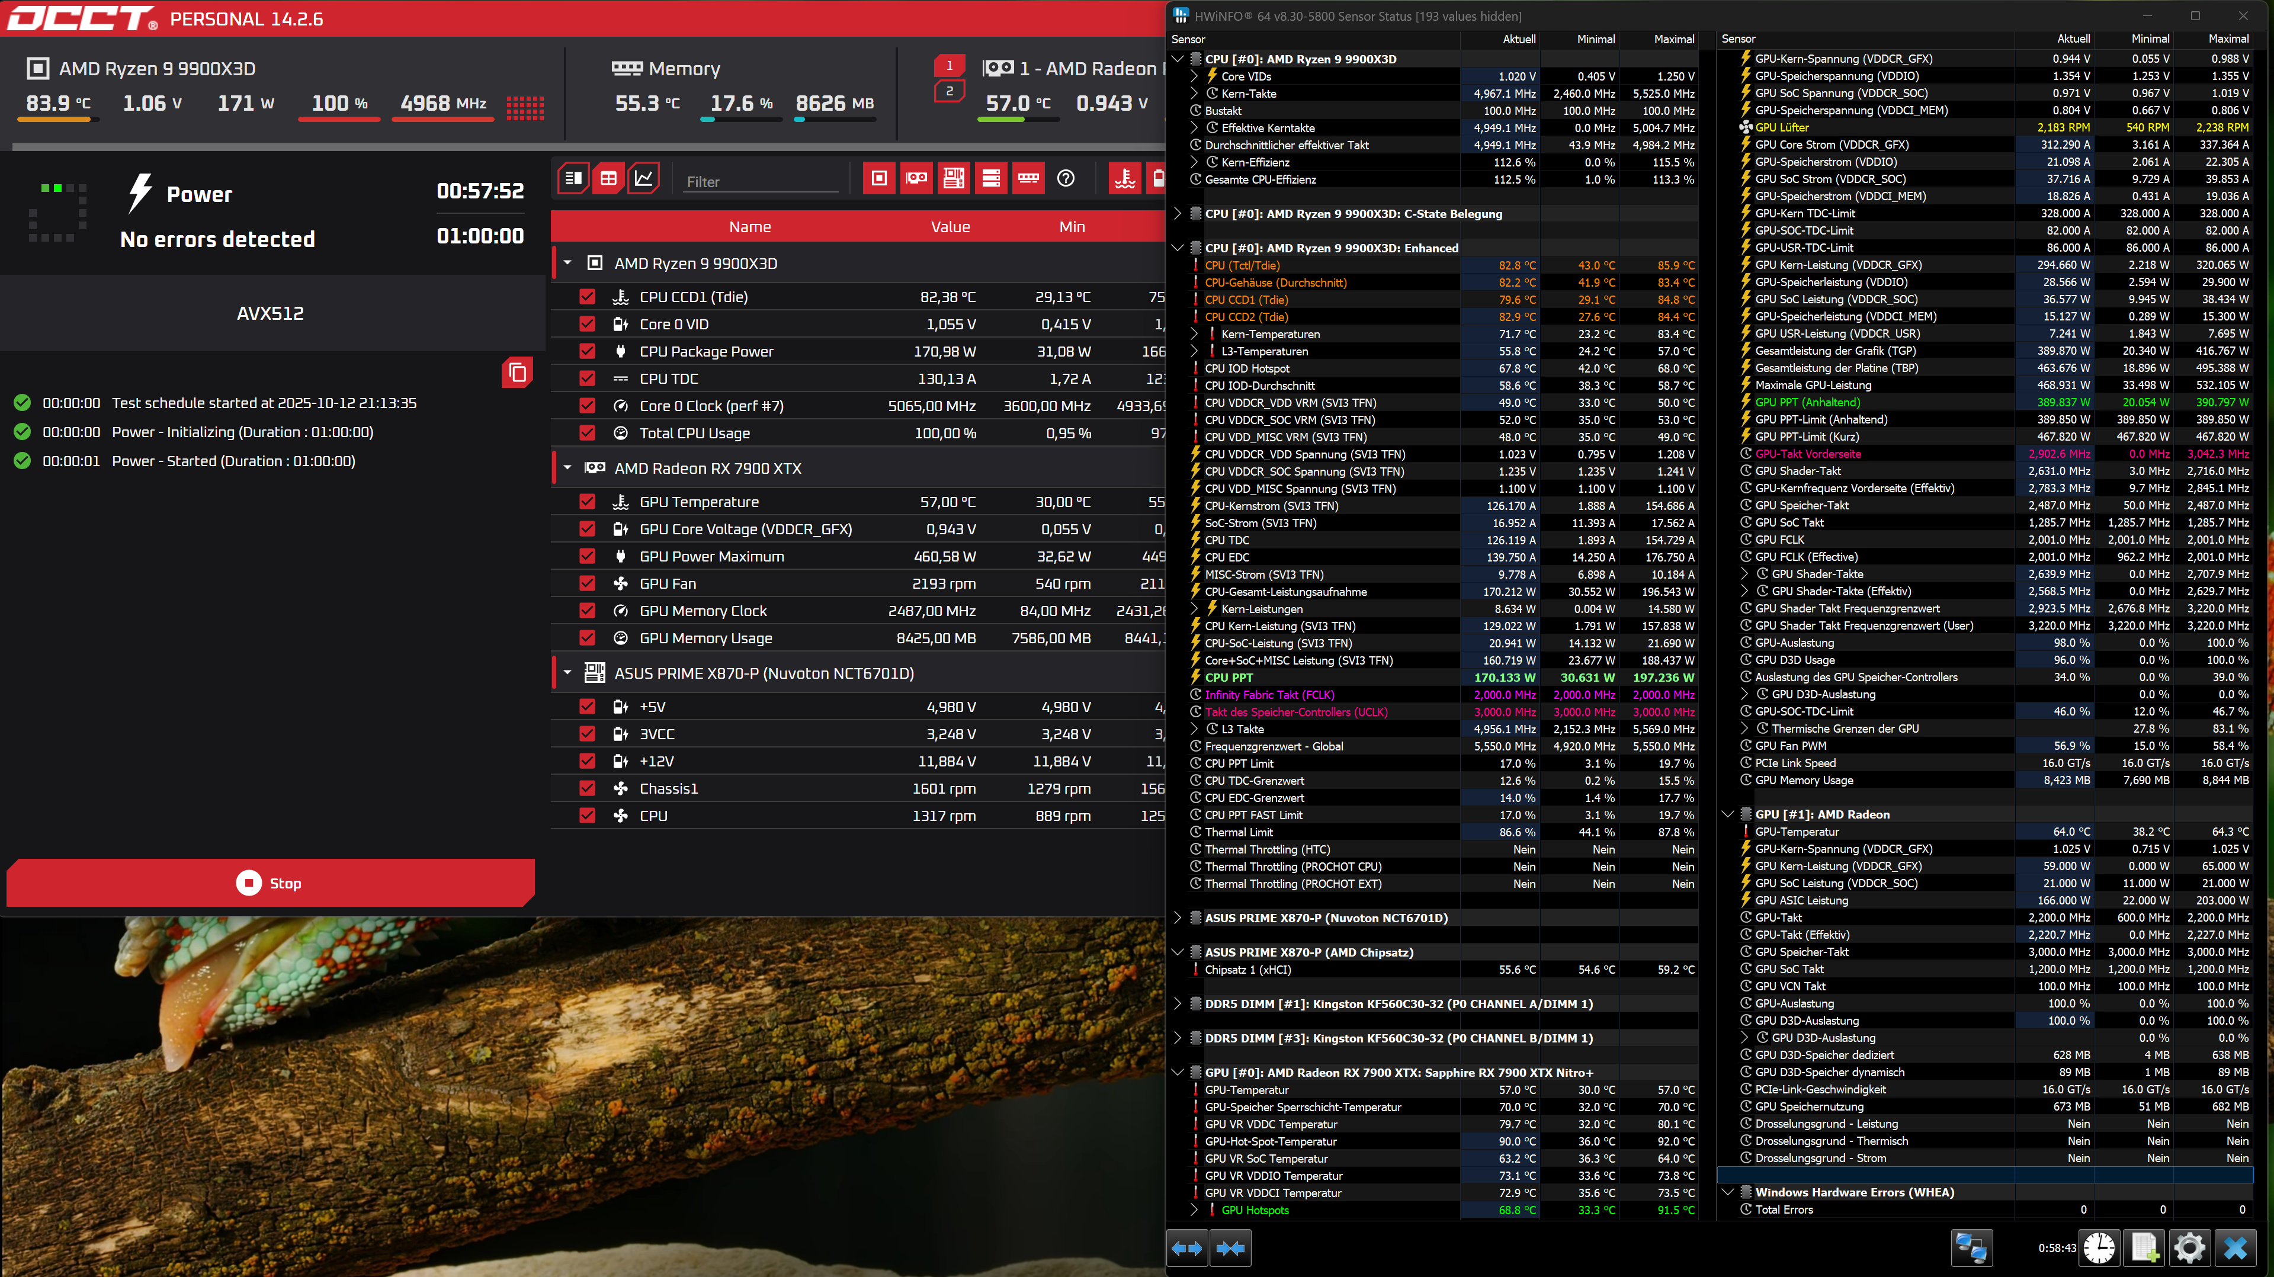This screenshot has width=2274, height=1277.
Task: Reset HWiNFO clock timer icon
Action: coord(2098,1248)
